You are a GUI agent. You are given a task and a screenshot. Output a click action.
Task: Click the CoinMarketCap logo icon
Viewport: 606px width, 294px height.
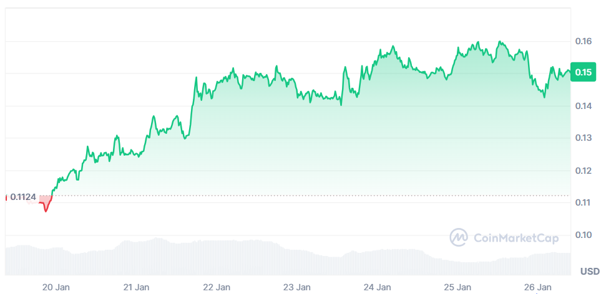click(x=459, y=237)
